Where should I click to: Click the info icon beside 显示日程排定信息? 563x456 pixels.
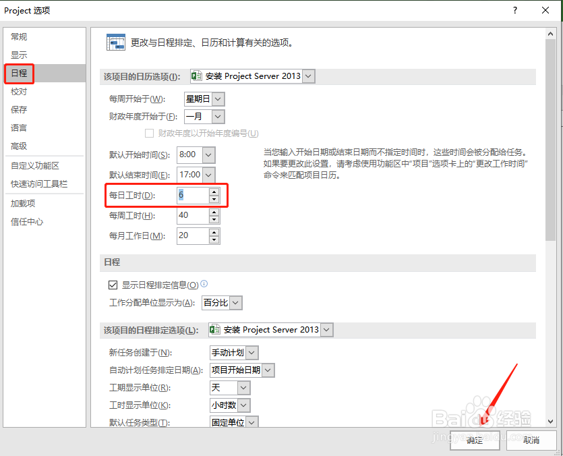pos(204,284)
